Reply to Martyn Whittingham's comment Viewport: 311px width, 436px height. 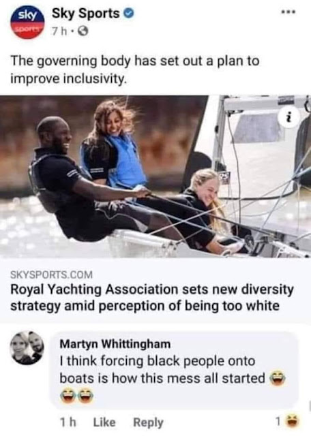[x=148, y=422]
